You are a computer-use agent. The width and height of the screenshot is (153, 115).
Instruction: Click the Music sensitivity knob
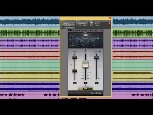click(x=91, y=42)
